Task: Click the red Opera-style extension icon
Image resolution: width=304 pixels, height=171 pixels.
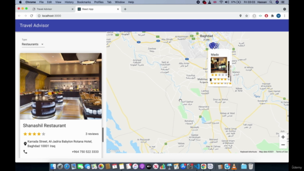Action: click(x=266, y=16)
